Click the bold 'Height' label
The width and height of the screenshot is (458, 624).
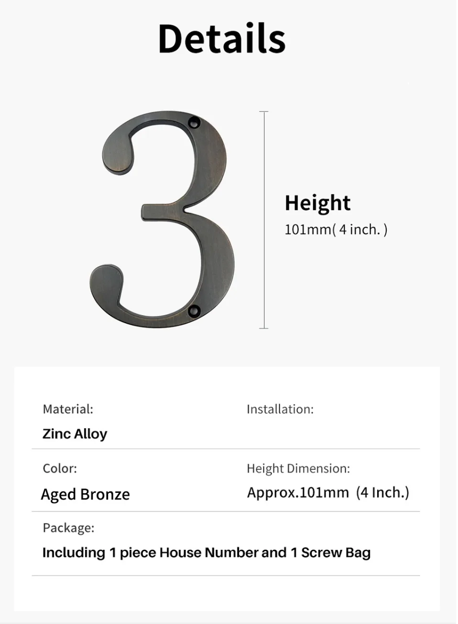coord(317,204)
